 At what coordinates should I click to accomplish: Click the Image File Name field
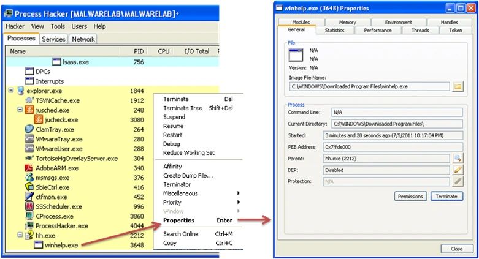369,86
